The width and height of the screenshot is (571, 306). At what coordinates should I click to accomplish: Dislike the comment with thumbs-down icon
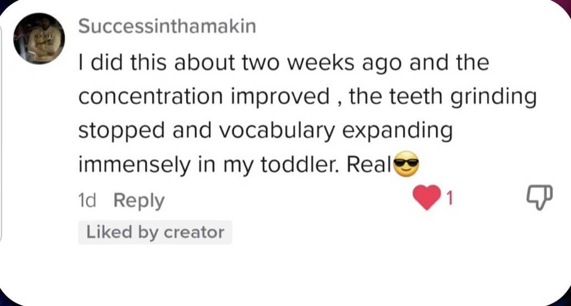point(539,197)
